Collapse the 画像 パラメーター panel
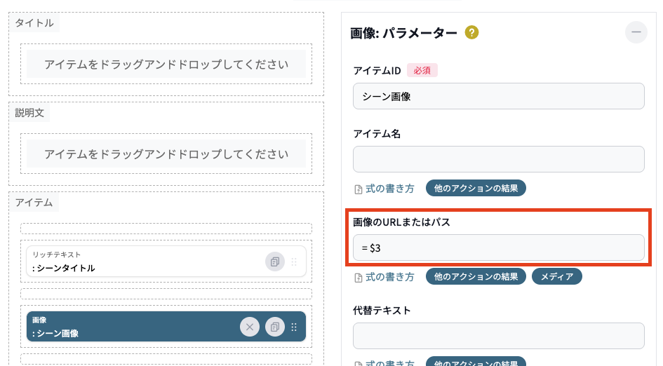 [x=636, y=32]
